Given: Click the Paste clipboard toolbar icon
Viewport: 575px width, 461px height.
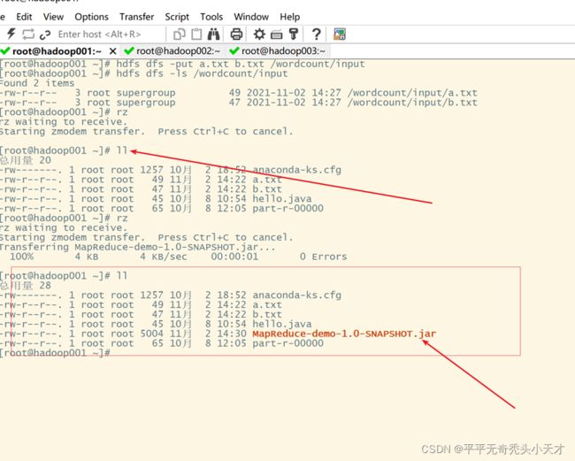Looking at the screenshot, I should [196, 35].
